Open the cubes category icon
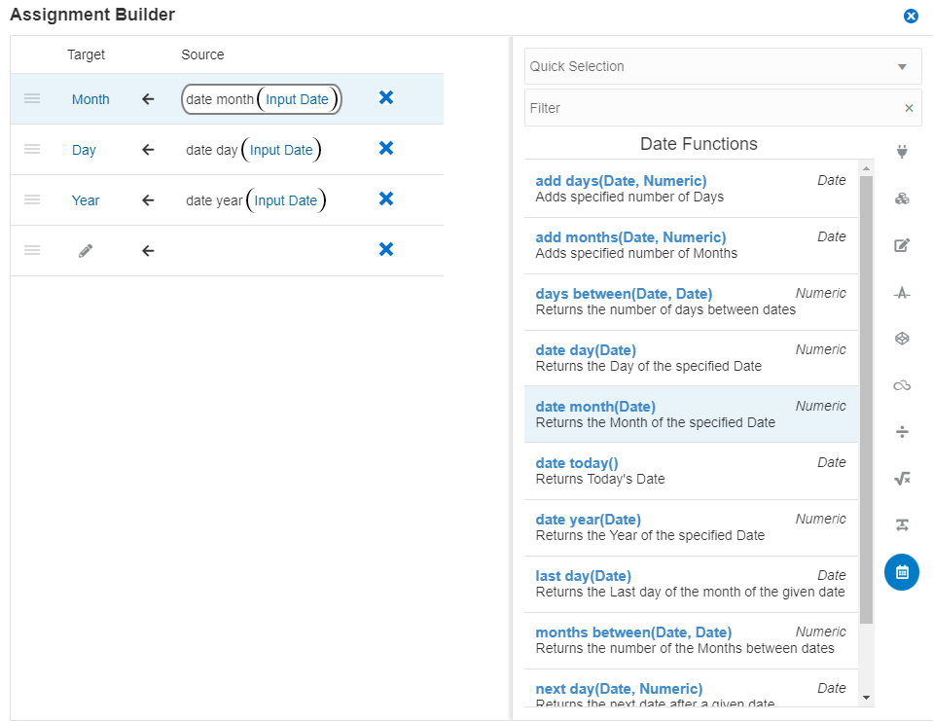 click(x=902, y=199)
